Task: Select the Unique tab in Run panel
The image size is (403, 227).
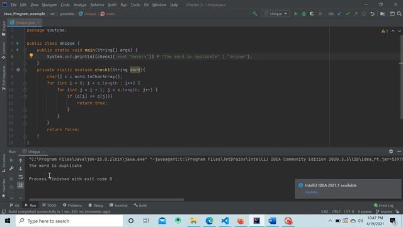Action: tap(33, 151)
